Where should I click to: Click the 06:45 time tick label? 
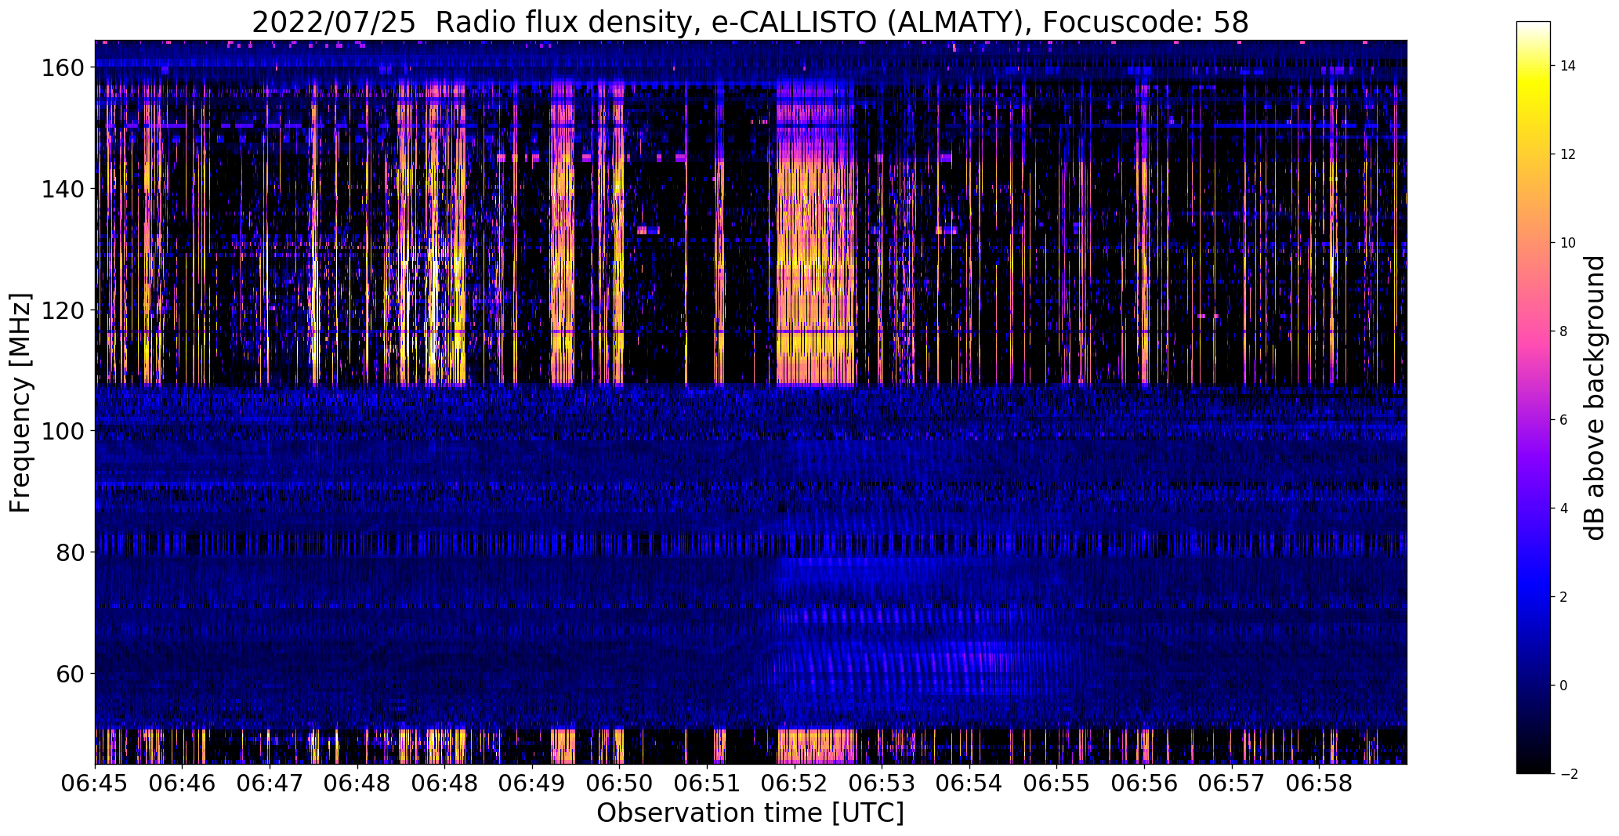click(96, 784)
